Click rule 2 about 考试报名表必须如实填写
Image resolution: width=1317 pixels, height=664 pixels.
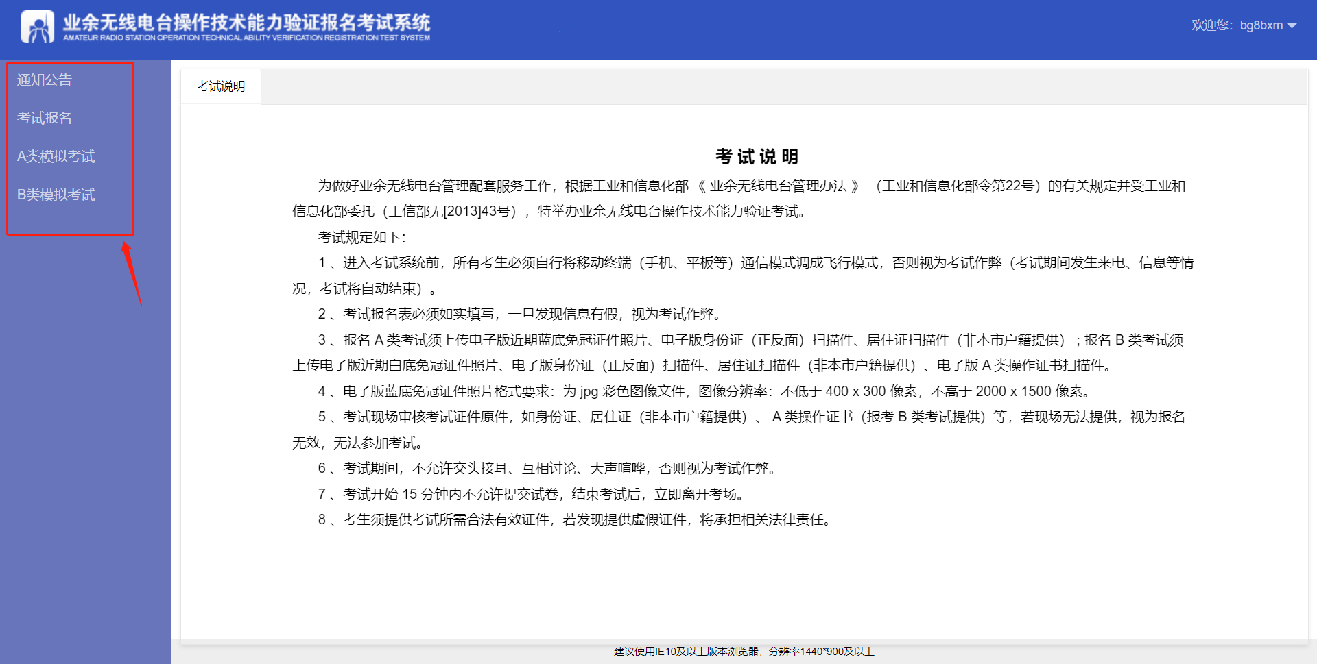[521, 314]
